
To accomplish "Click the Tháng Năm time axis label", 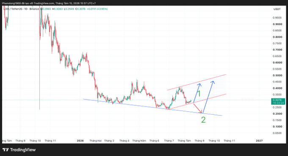I will [x=139, y=141].
